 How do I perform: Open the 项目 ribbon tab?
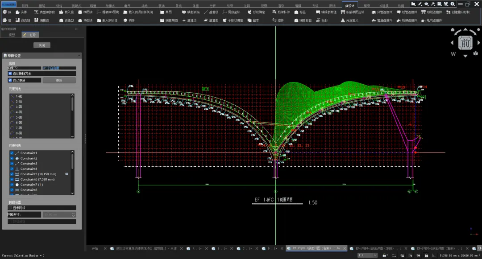(x=25, y=5)
